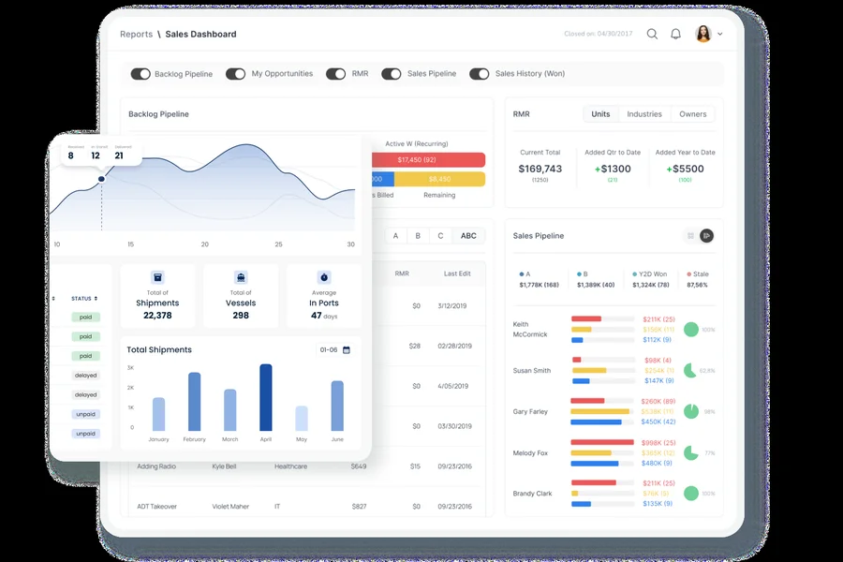Disable the RMR toggle
843x562 pixels.
335,73
